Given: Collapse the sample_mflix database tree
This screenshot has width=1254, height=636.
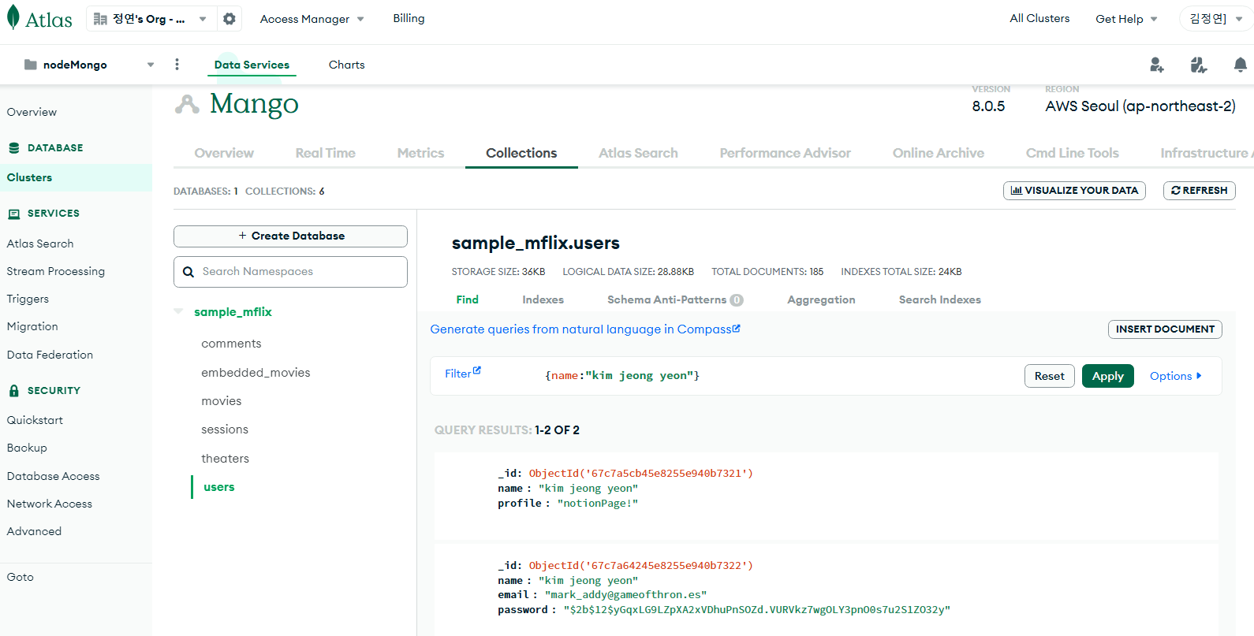Looking at the screenshot, I should tap(178, 311).
